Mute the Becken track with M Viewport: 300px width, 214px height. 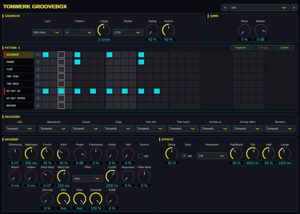[x=38, y=106]
